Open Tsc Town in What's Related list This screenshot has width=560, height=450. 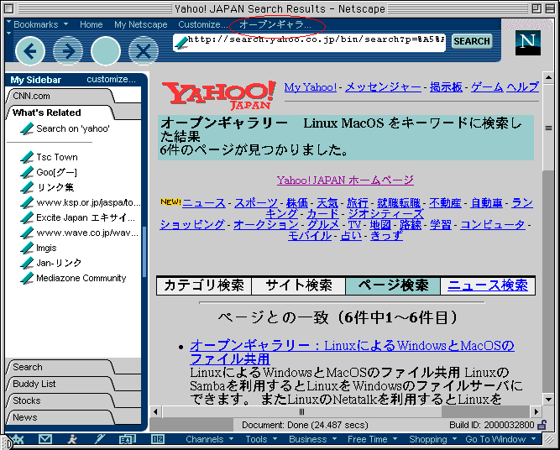[57, 157]
